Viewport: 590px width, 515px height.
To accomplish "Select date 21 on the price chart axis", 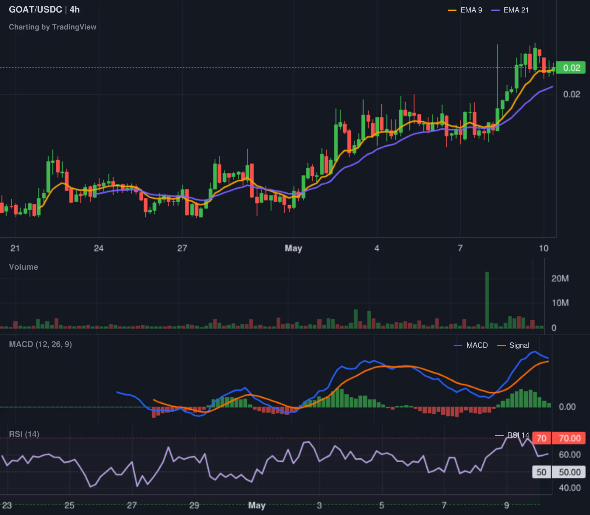I will [15, 248].
